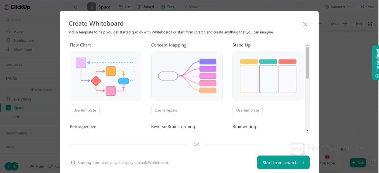This screenshot has height=173, width=379.
Task: Toggle fullscreen expand icon
Action: coord(370,24)
